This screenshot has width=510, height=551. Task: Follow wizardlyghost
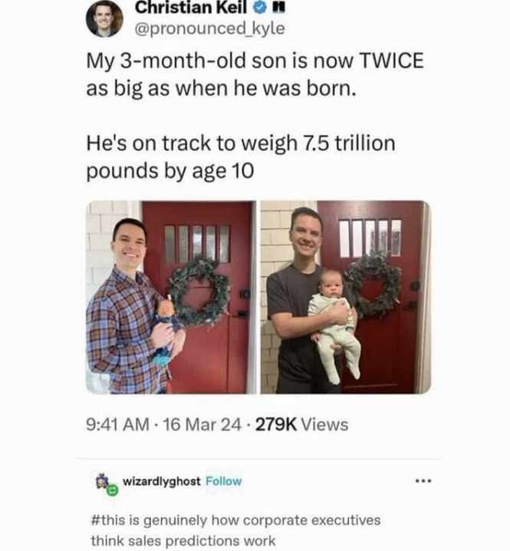point(224,481)
